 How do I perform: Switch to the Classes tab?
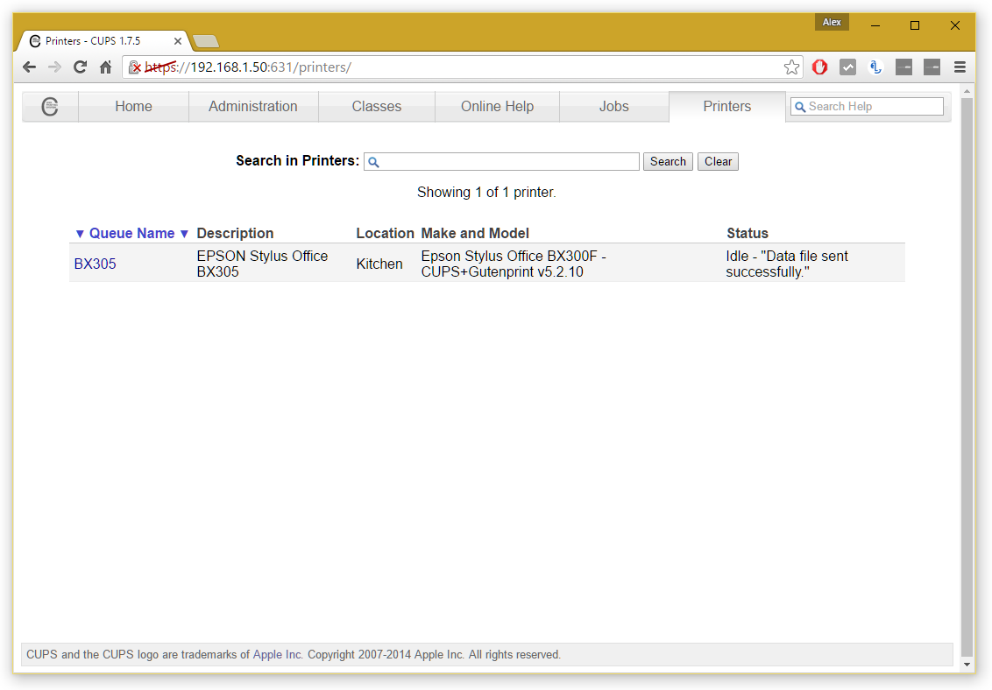(377, 106)
